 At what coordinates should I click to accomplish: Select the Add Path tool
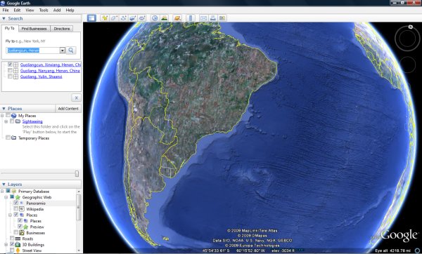(123, 18)
